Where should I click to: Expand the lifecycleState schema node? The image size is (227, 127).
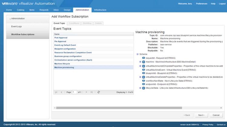coord(140,88)
